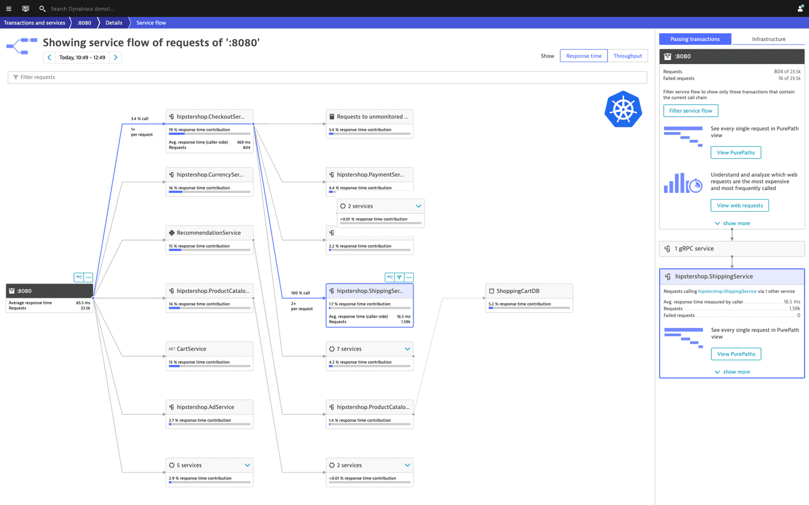Switch view to Throughput

[x=627, y=56]
